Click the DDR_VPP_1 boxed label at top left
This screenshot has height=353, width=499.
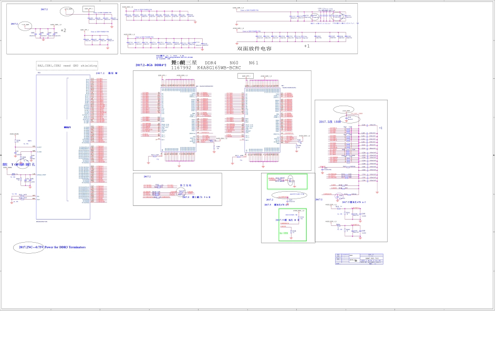[88, 9]
